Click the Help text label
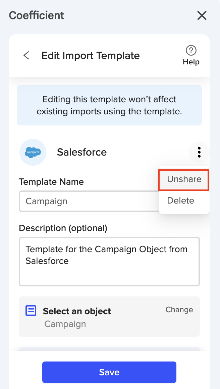Viewport: 220px width, 389px height. tap(191, 62)
